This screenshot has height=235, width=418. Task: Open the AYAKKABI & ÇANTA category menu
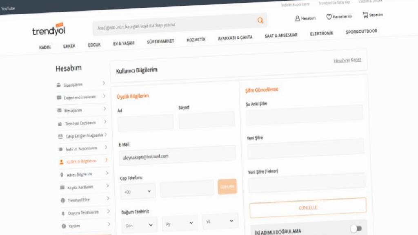(x=235, y=38)
